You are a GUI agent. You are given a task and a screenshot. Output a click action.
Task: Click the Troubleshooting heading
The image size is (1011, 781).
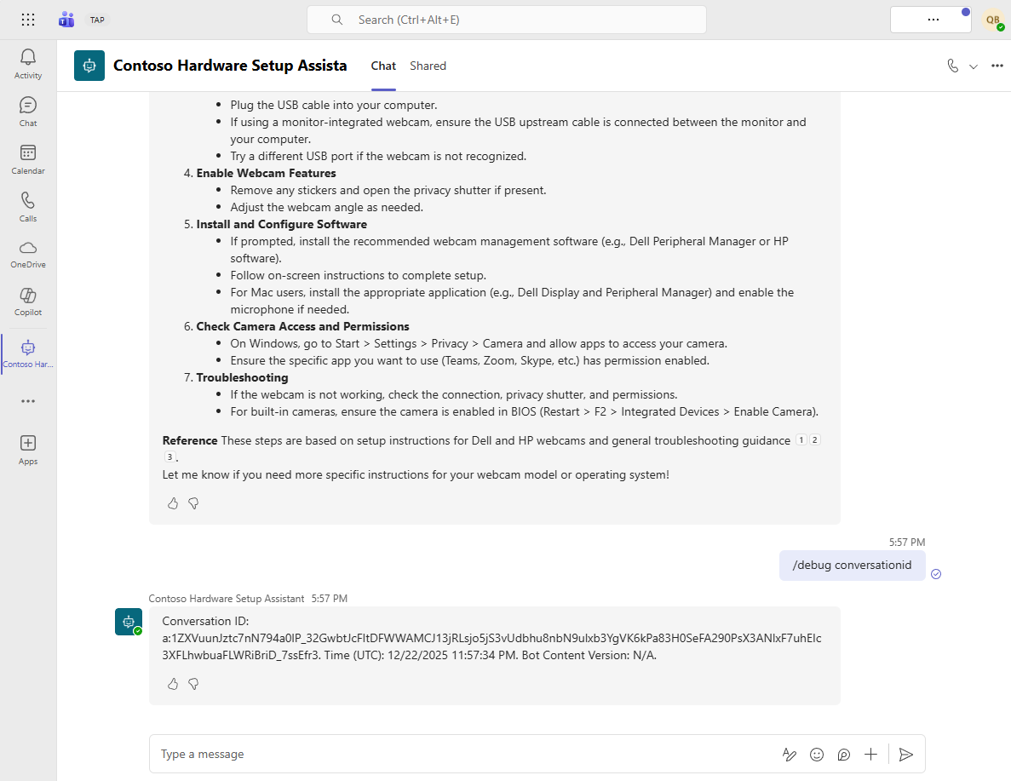(x=242, y=377)
